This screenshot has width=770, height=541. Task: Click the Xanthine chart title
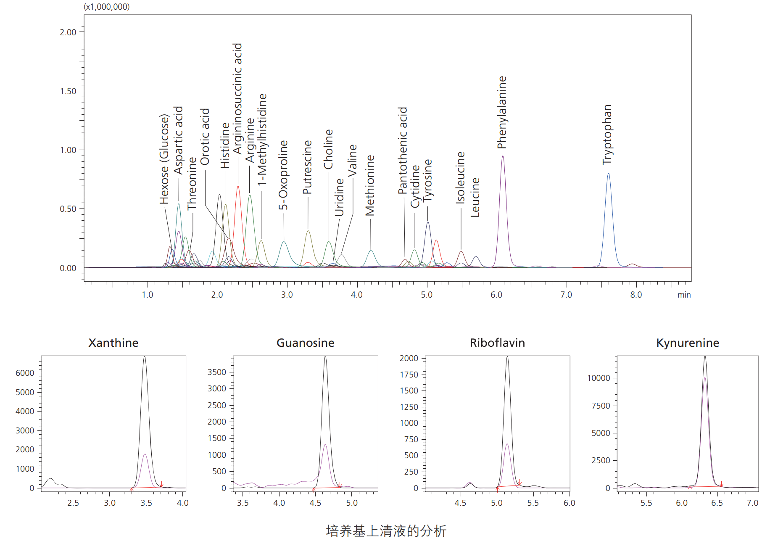click(113, 343)
